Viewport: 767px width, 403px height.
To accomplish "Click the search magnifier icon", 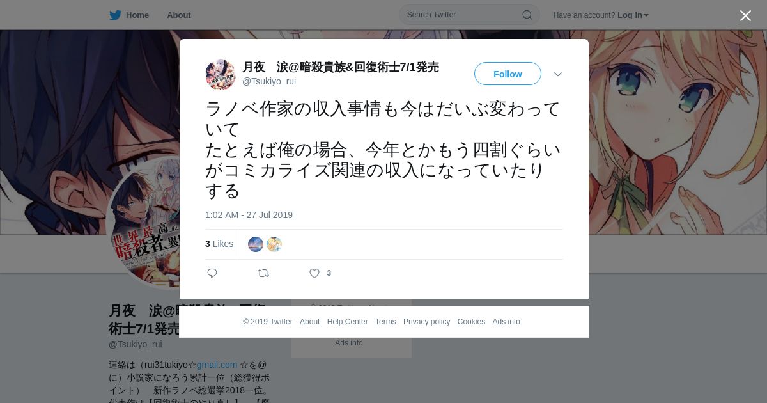I will [527, 15].
